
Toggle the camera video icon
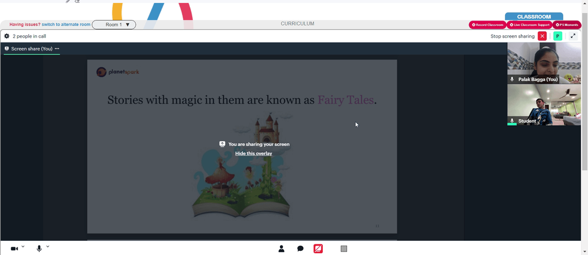[14, 249]
